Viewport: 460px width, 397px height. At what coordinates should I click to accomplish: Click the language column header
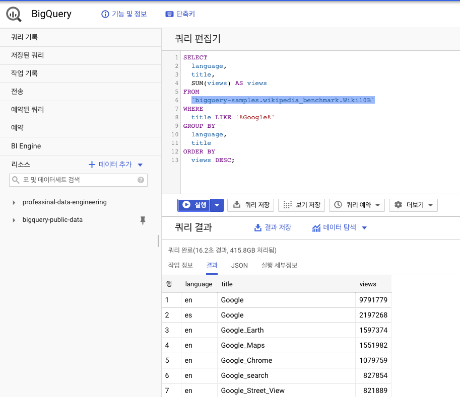click(x=199, y=284)
